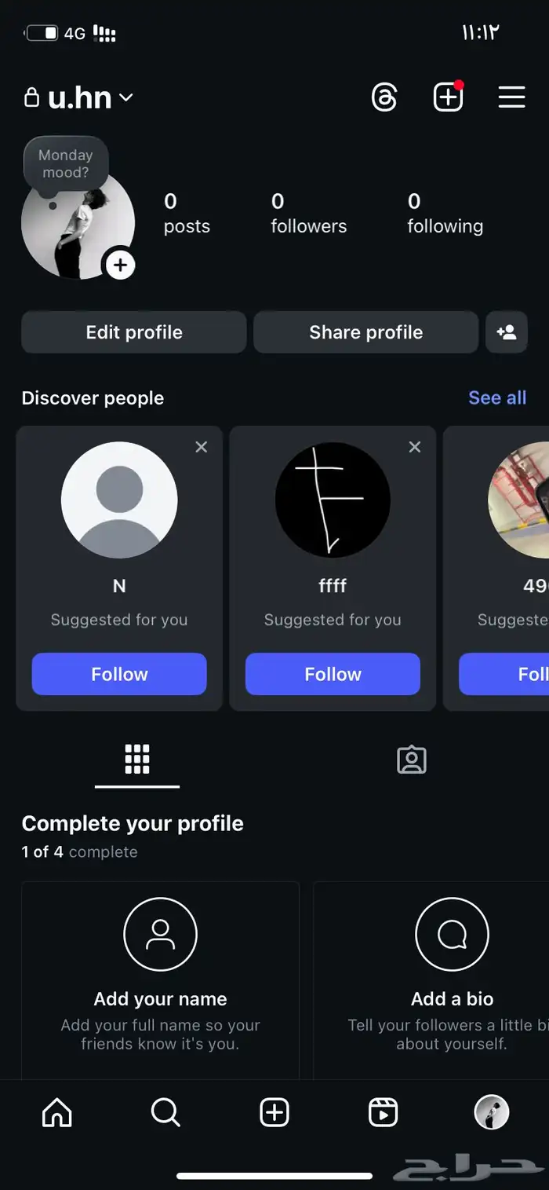Open the Threads icon in header
This screenshot has height=1190, width=549.
click(384, 97)
